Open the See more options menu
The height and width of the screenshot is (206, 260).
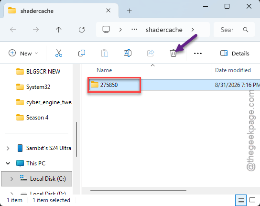pos(198,54)
